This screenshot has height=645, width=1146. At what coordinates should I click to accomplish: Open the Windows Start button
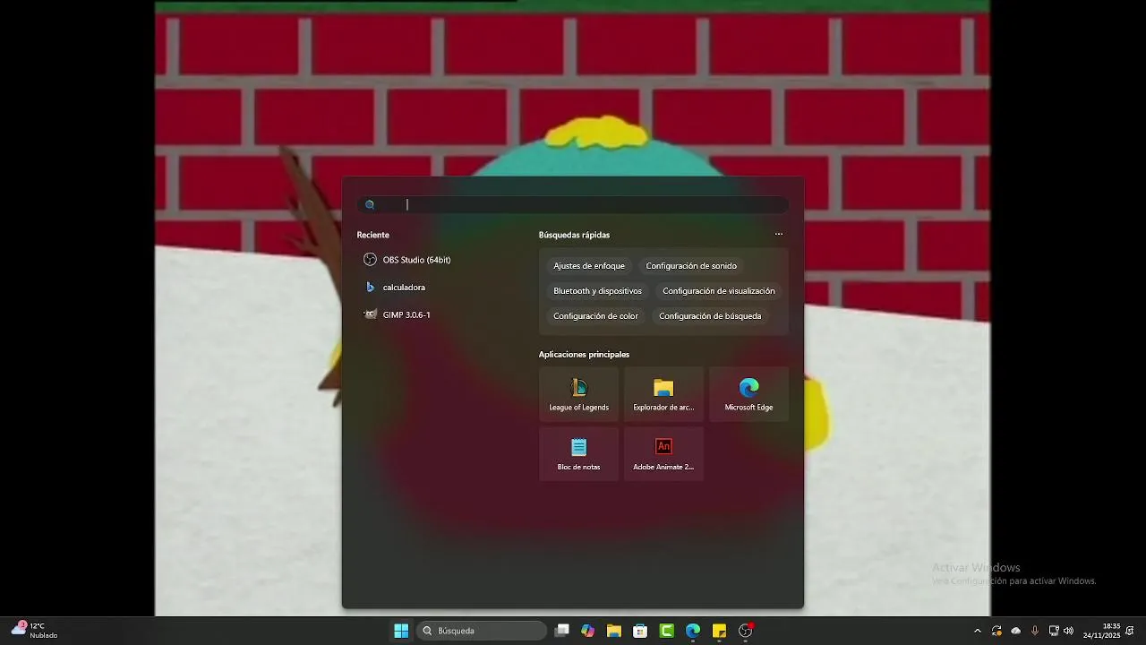tap(401, 631)
